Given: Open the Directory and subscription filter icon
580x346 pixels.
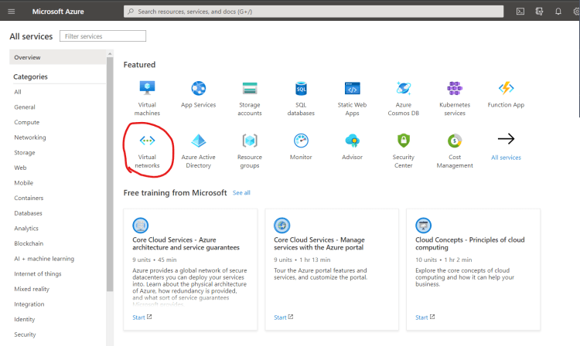Looking at the screenshot, I should [539, 12].
